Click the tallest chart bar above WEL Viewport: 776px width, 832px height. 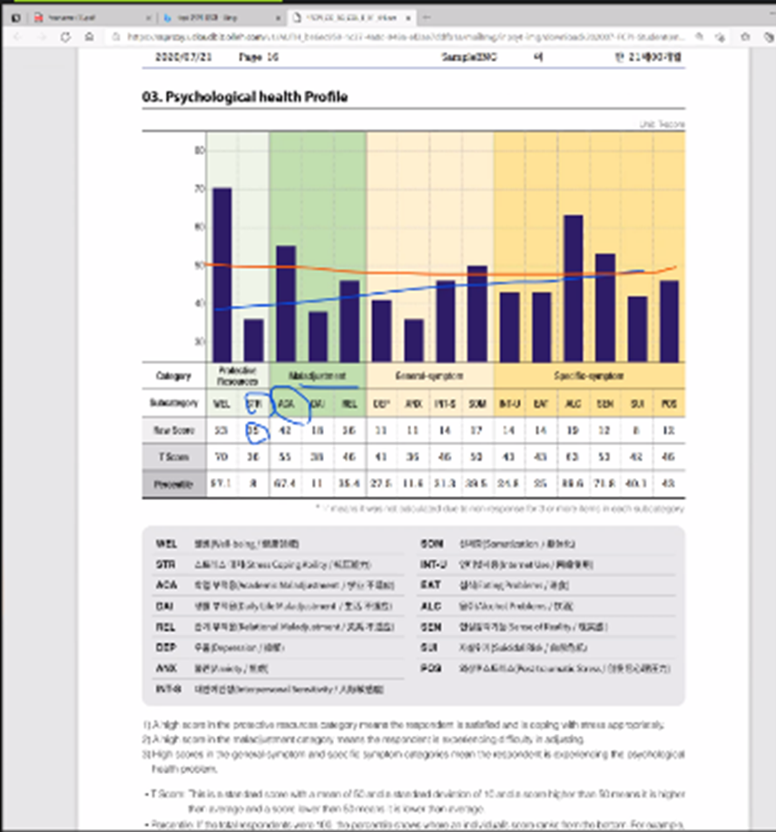click(221, 275)
